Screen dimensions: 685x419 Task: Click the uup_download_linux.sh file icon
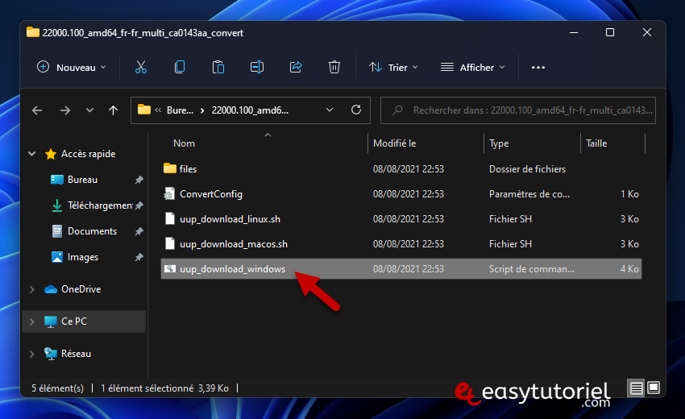(170, 218)
